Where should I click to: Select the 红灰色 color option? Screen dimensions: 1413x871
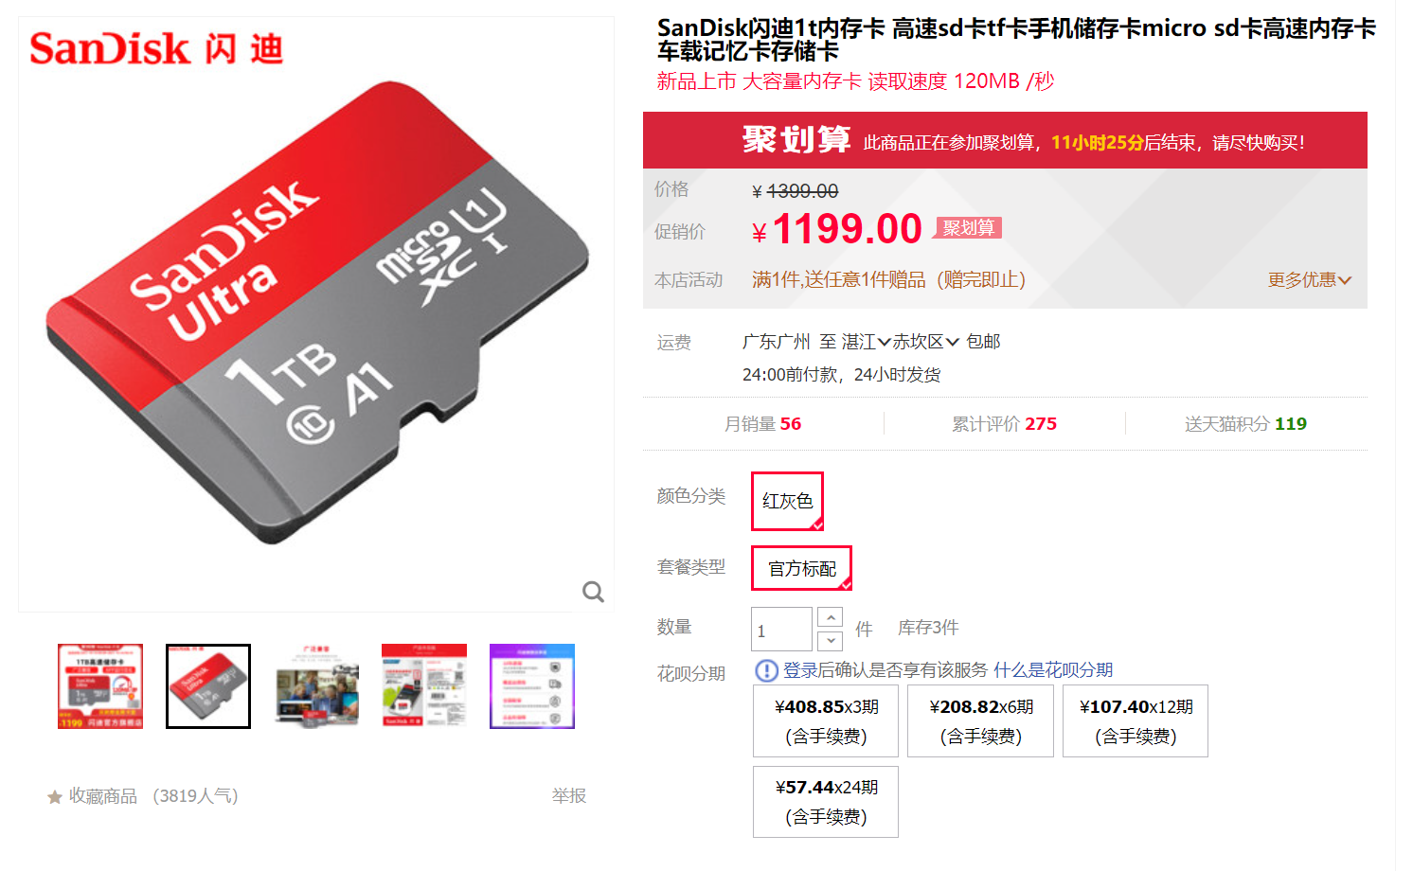[787, 501]
